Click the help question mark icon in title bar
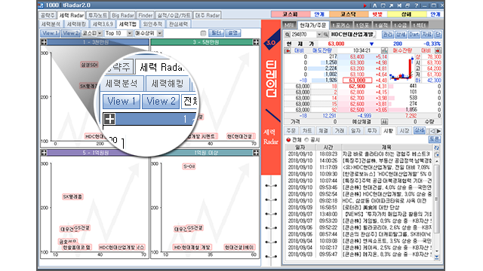The height and width of the screenshot is (271, 483). click(x=416, y=5)
